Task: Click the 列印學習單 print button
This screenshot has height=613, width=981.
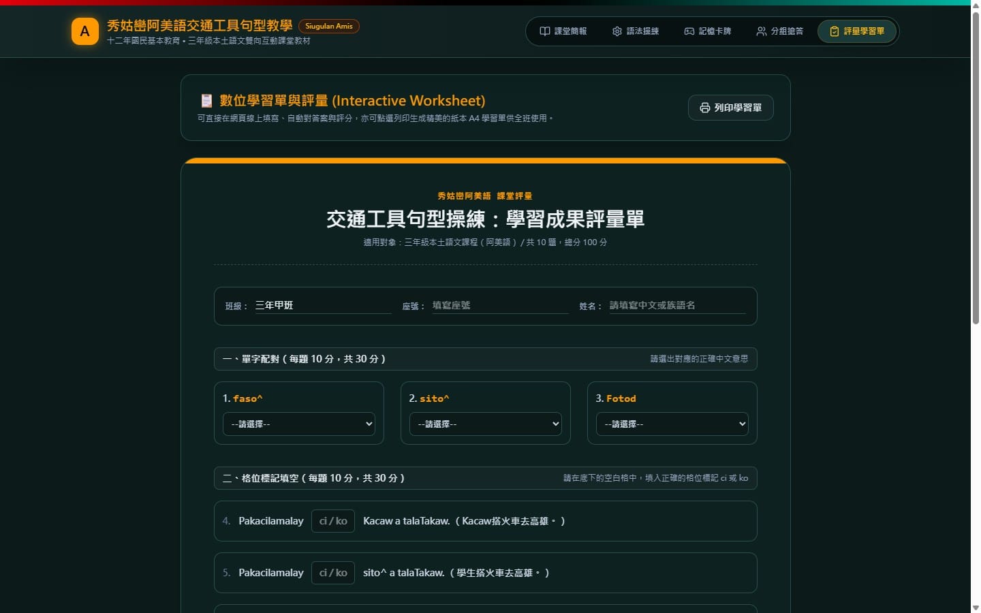Action: tap(731, 108)
